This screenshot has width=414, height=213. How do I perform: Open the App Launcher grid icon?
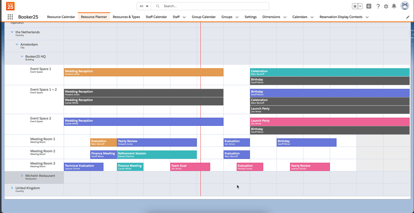(10, 17)
